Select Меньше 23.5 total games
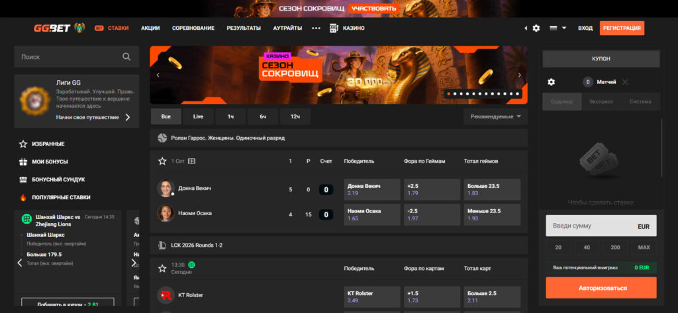Screen dimensions: 678x313 point(492,214)
